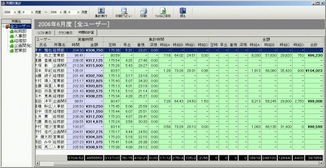The width and height of the screenshot is (326, 168).
Task: Open the start month dropdown
Action: 32,13
